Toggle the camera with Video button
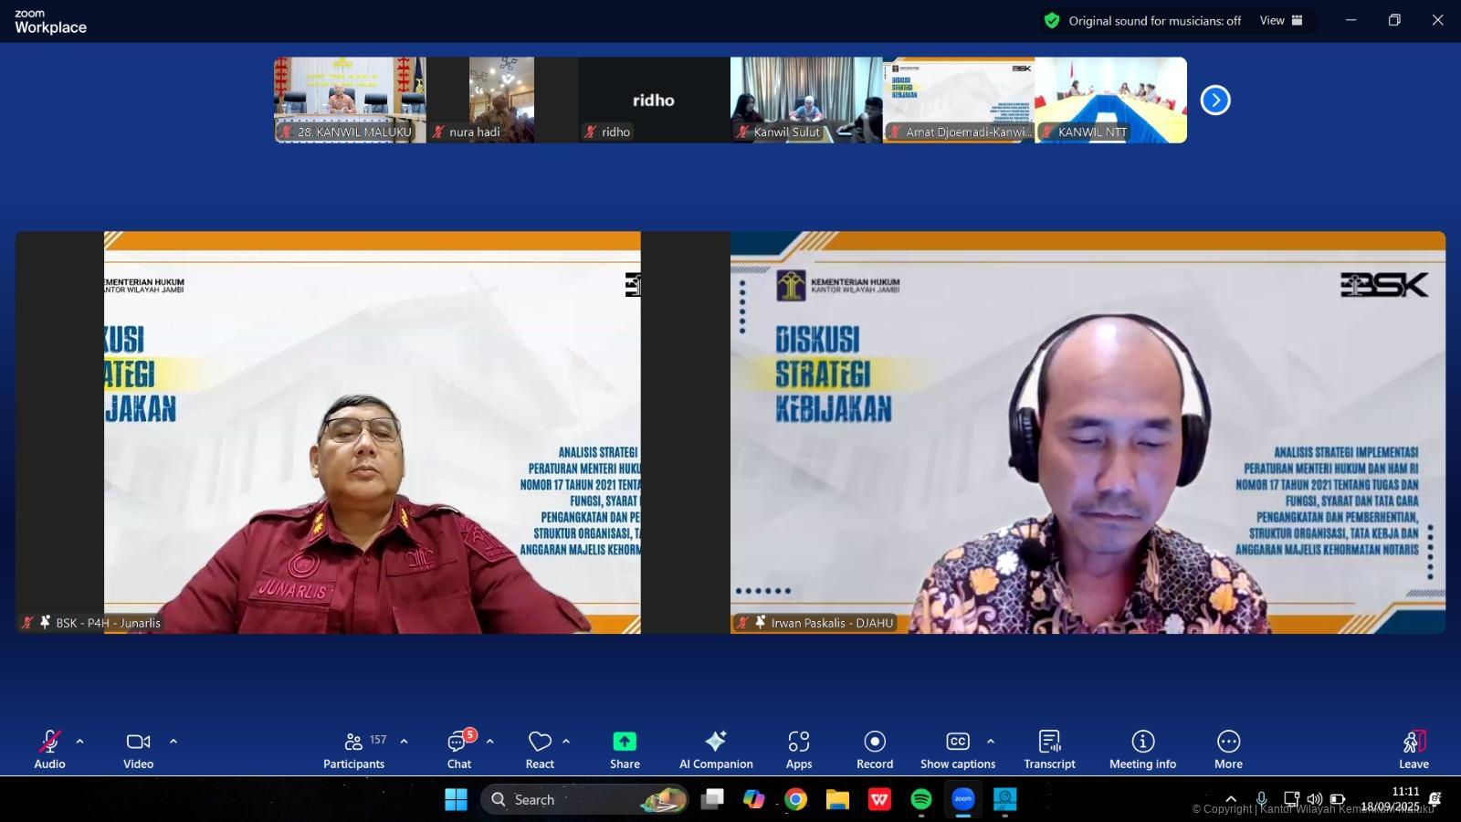 pos(138,750)
